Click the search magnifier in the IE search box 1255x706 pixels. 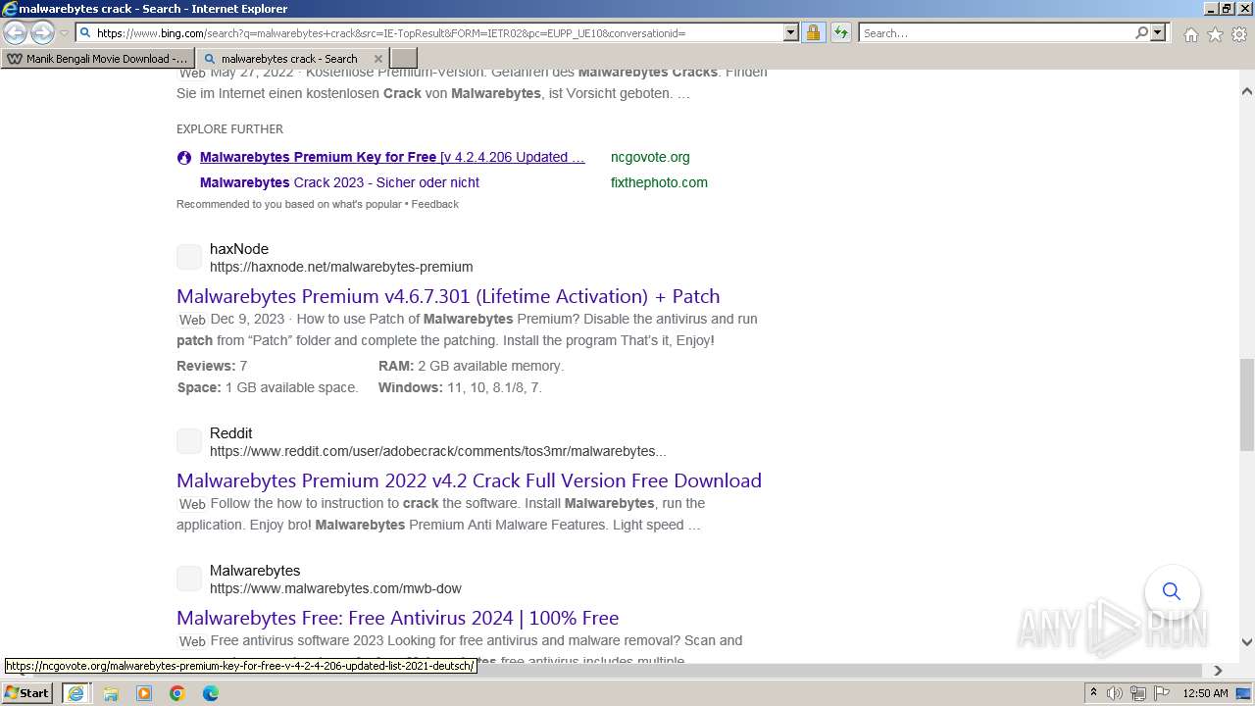pyautogui.click(x=1141, y=33)
